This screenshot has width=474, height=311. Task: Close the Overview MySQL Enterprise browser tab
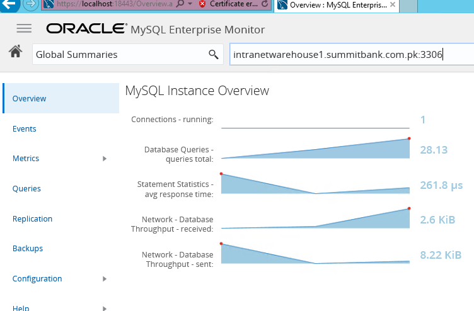tap(393, 4)
